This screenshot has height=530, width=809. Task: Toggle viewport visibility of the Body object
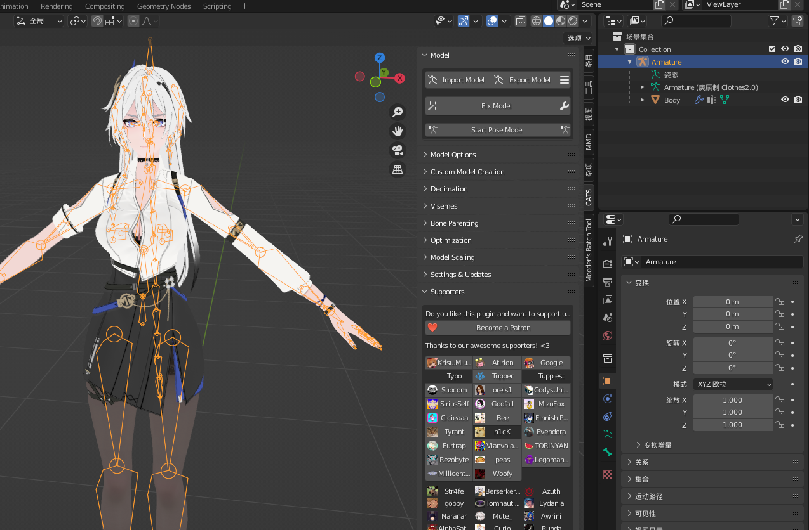(x=785, y=100)
